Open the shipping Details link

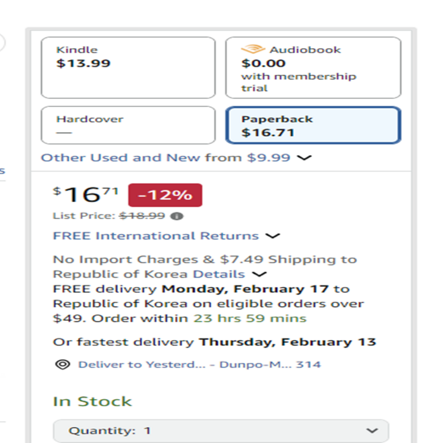[x=219, y=274]
